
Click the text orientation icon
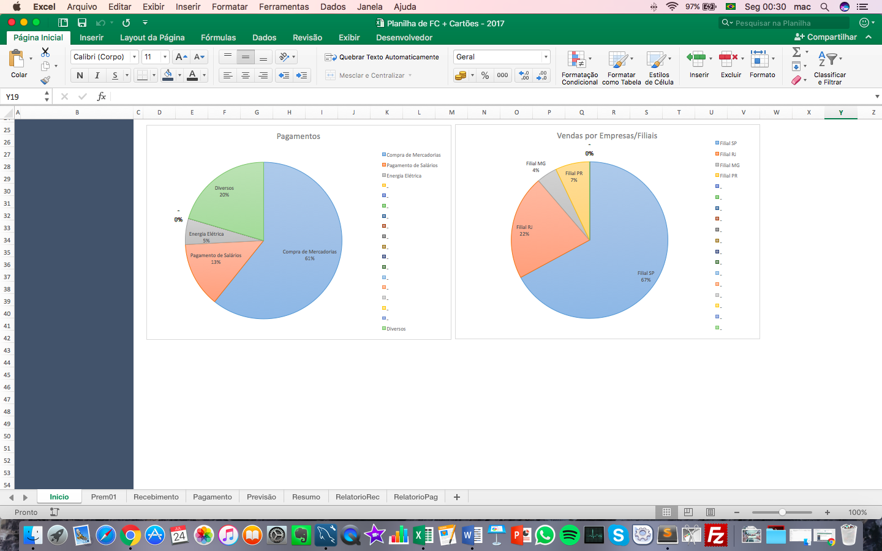coord(284,57)
